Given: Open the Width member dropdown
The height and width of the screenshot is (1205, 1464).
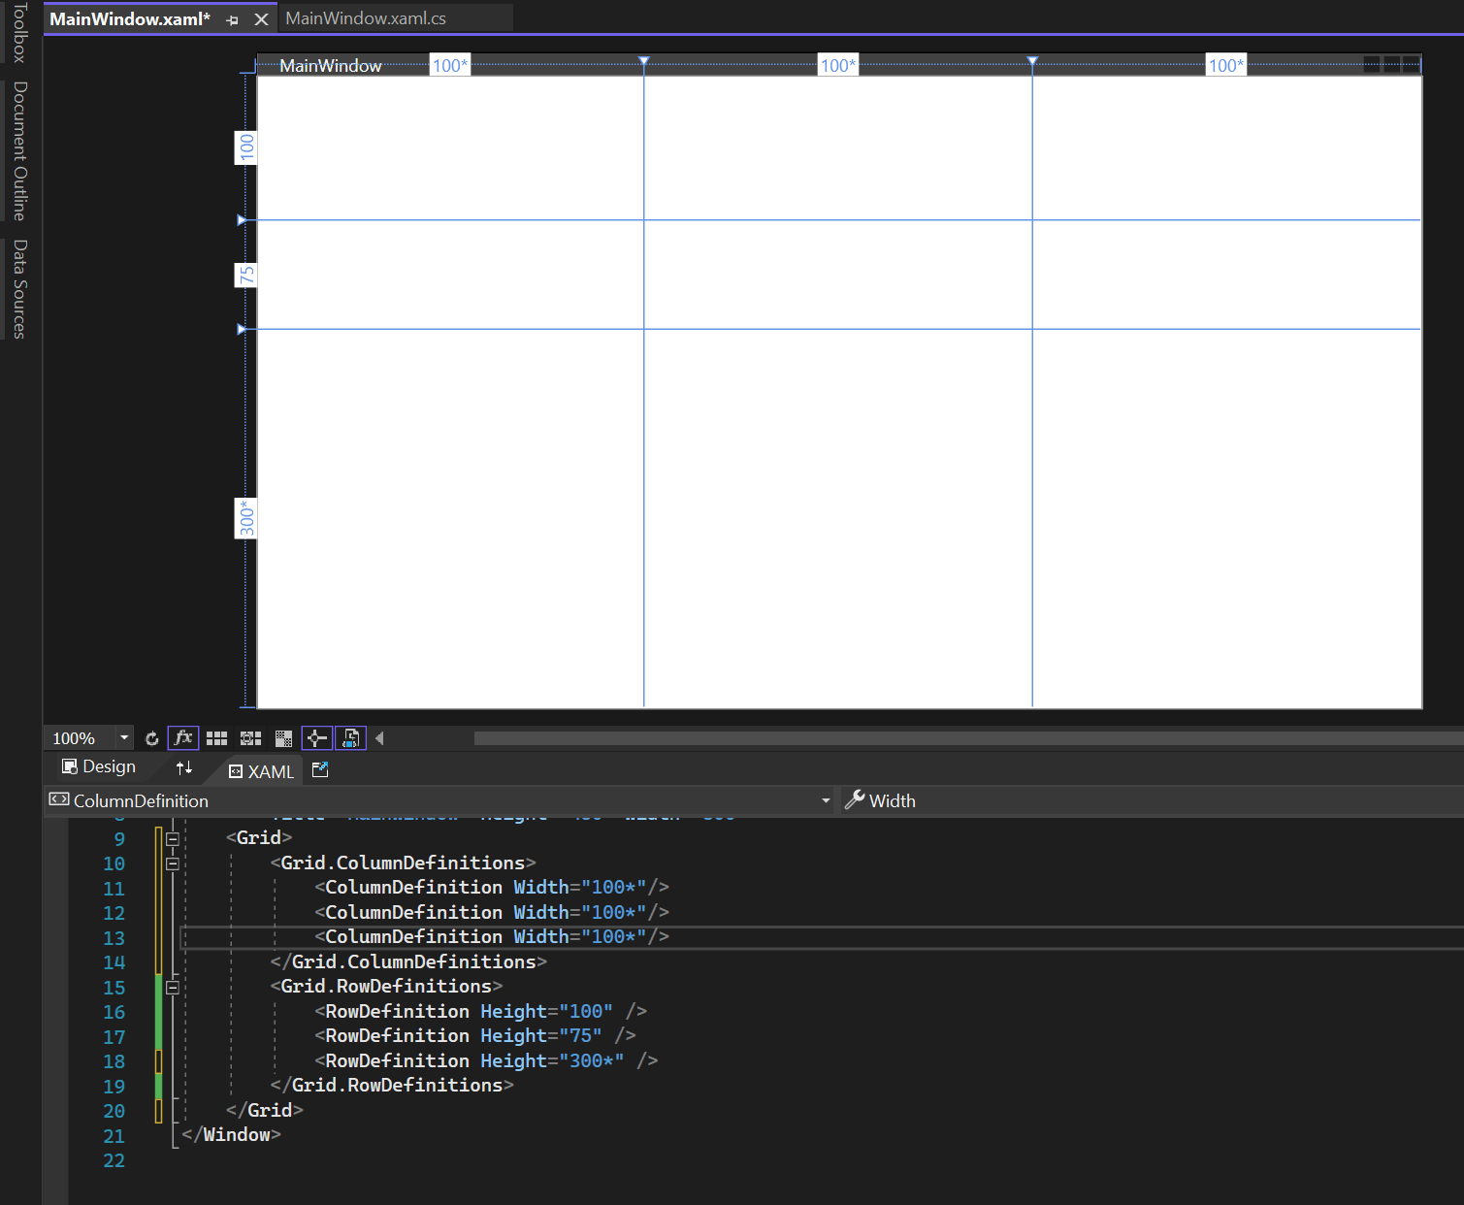Looking at the screenshot, I should (1151, 800).
